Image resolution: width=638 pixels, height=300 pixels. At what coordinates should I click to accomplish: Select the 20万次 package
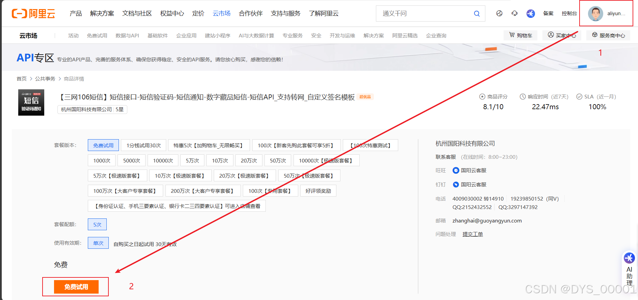click(x=249, y=160)
